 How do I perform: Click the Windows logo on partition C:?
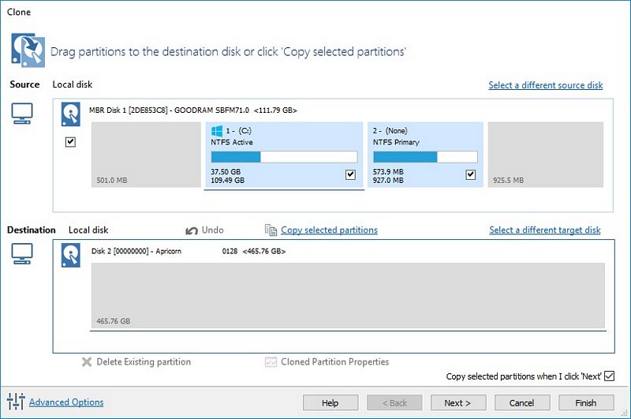click(x=217, y=131)
